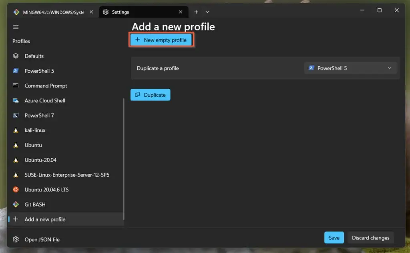Open the Ubuntu profile entry

pos(66,145)
